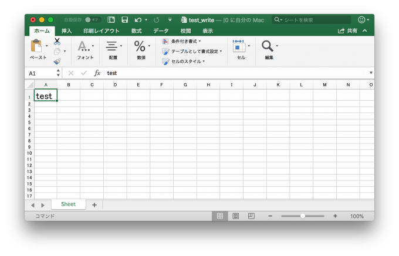Viewport: 399px width, 256px height.
Task: Open the Paste options arrow
Action: point(47,46)
